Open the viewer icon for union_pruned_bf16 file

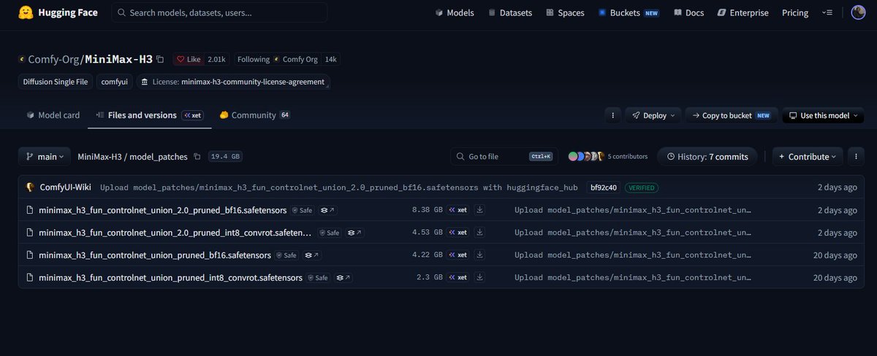tap(311, 255)
